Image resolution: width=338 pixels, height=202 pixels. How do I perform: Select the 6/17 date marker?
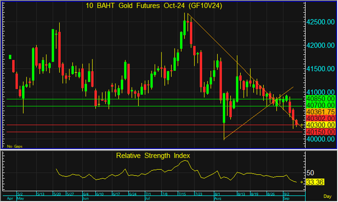click(116, 194)
